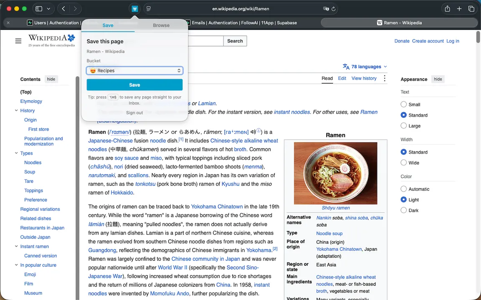This screenshot has width=481, height=300.
Task: Open the Safari sidebar toggle icon
Action: [39, 9]
